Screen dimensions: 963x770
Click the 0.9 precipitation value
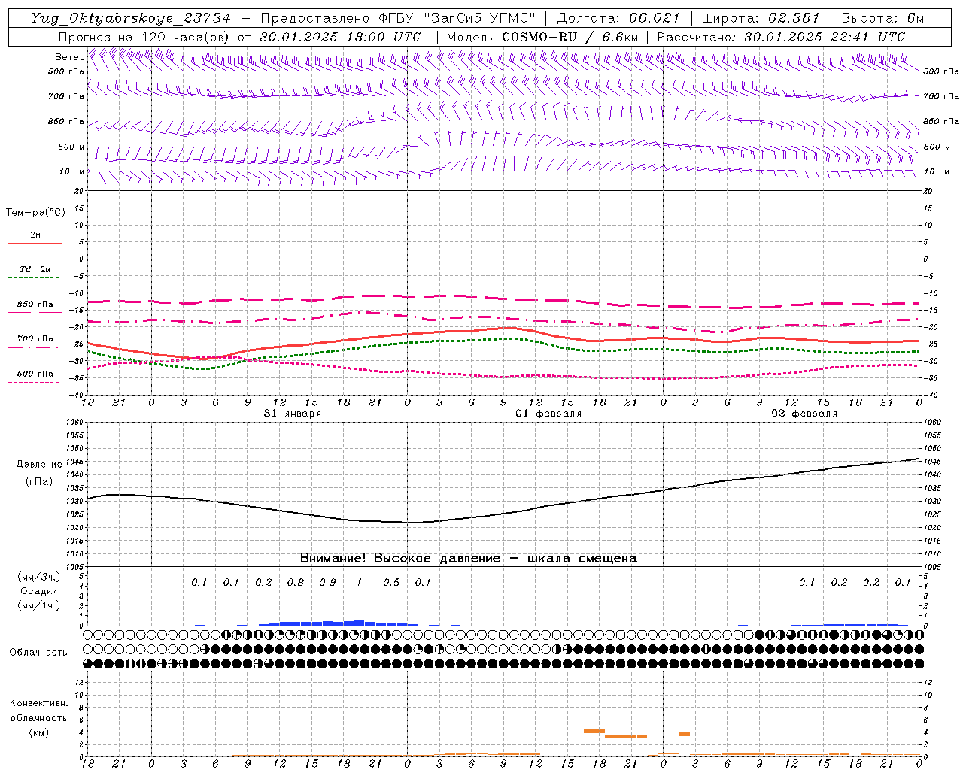coord(327,582)
